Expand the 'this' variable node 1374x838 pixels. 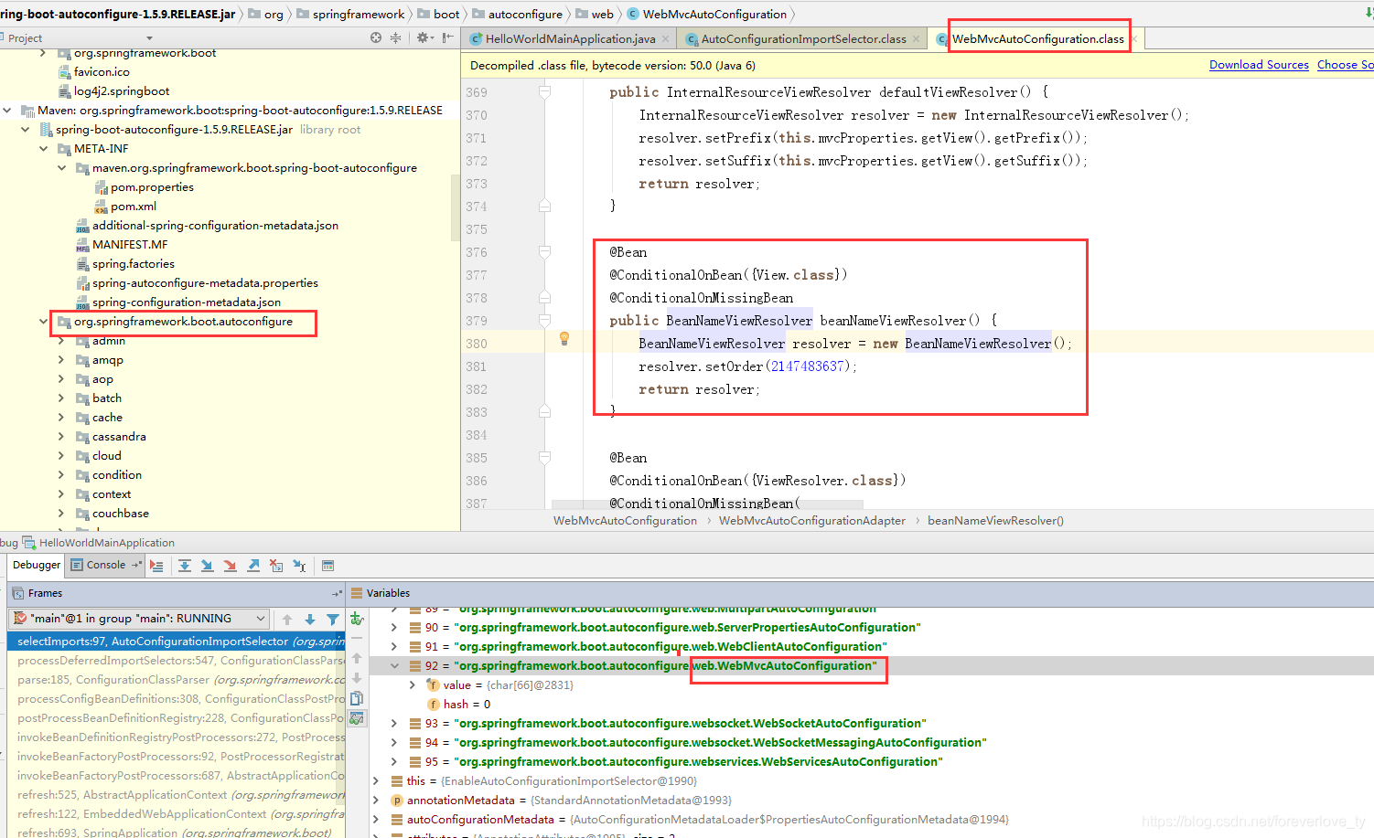click(x=376, y=781)
